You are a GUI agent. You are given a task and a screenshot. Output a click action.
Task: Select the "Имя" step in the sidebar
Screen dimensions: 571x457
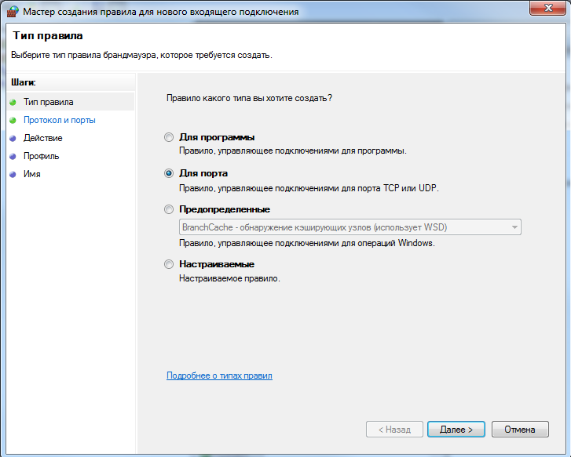(32, 174)
